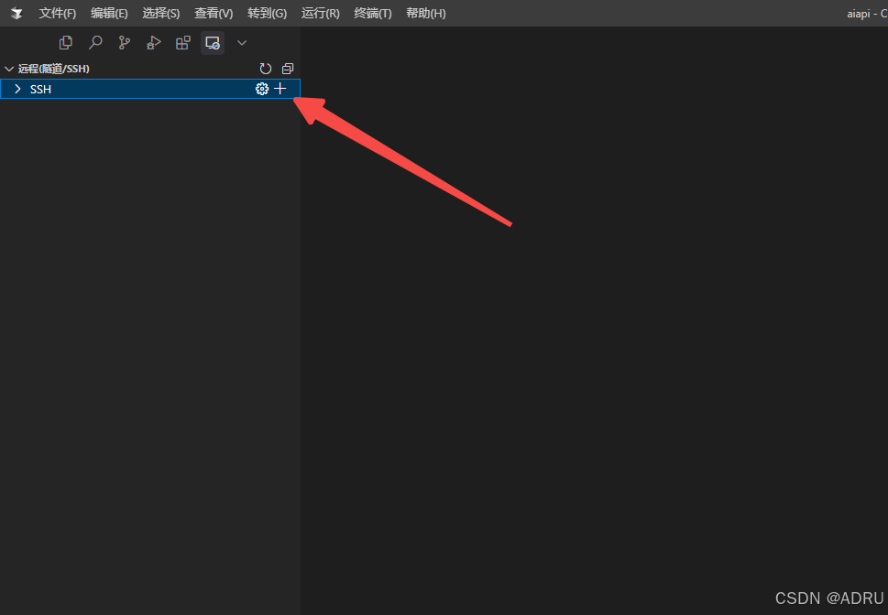Open the 运行(R) menu
The height and width of the screenshot is (615, 888).
coord(321,13)
